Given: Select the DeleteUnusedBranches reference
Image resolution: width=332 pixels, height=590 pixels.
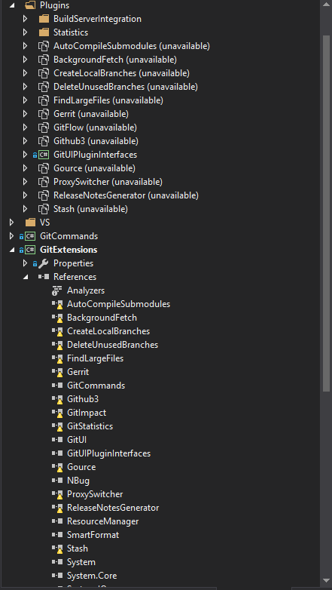Looking at the screenshot, I should (112, 345).
